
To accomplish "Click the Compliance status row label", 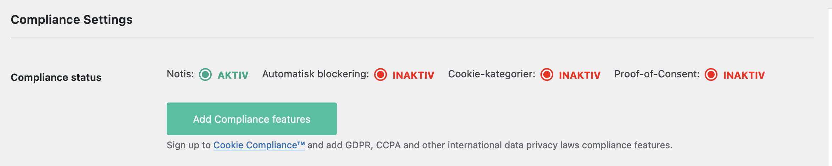I will tap(56, 77).
